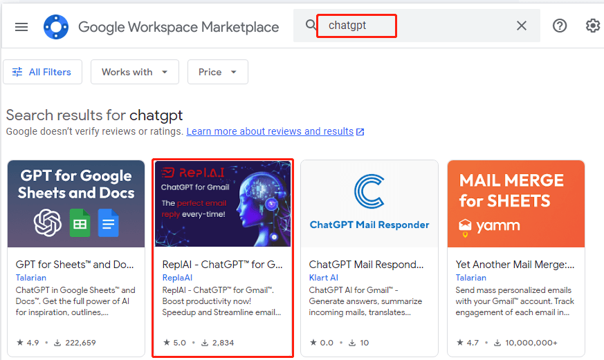This screenshot has width=604, height=360.
Task: Click the search magnifier icon
Action: [x=311, y=25]
